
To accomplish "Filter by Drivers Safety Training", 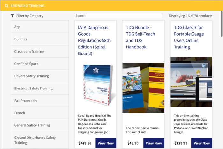I will click(40, 76).
